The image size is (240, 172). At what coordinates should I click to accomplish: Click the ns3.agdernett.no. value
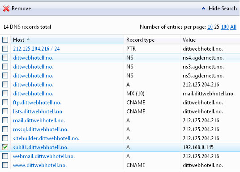[203, 67]
